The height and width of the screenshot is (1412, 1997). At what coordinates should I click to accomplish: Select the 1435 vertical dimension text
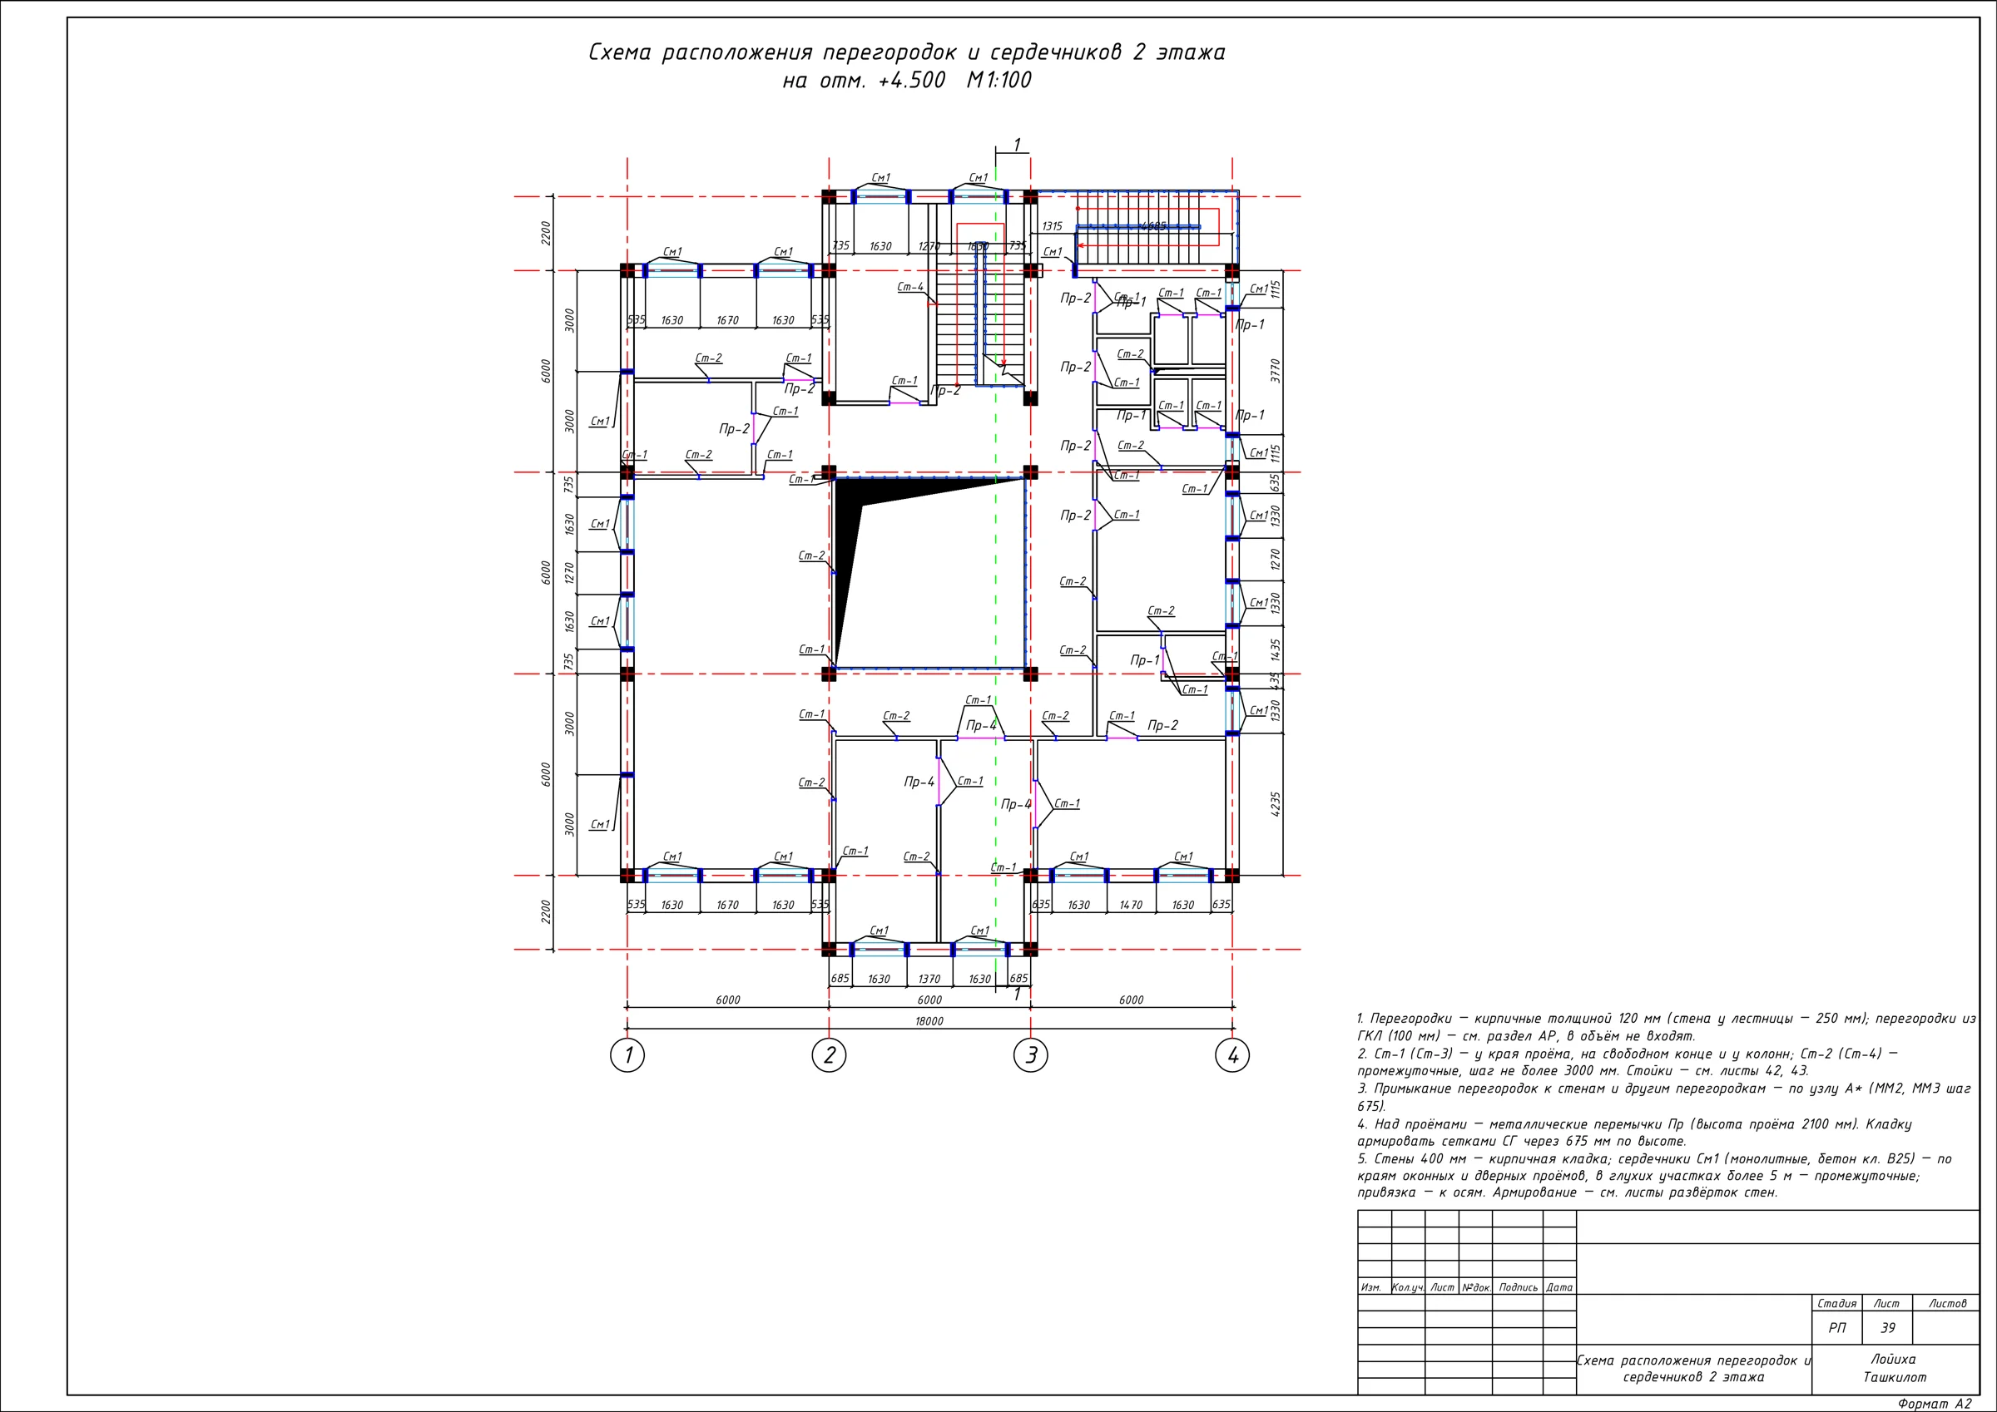click(x=1276, y=650)
